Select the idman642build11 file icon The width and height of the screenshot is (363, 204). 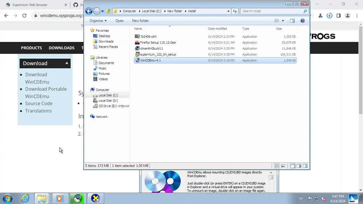[x=137, y=48]
